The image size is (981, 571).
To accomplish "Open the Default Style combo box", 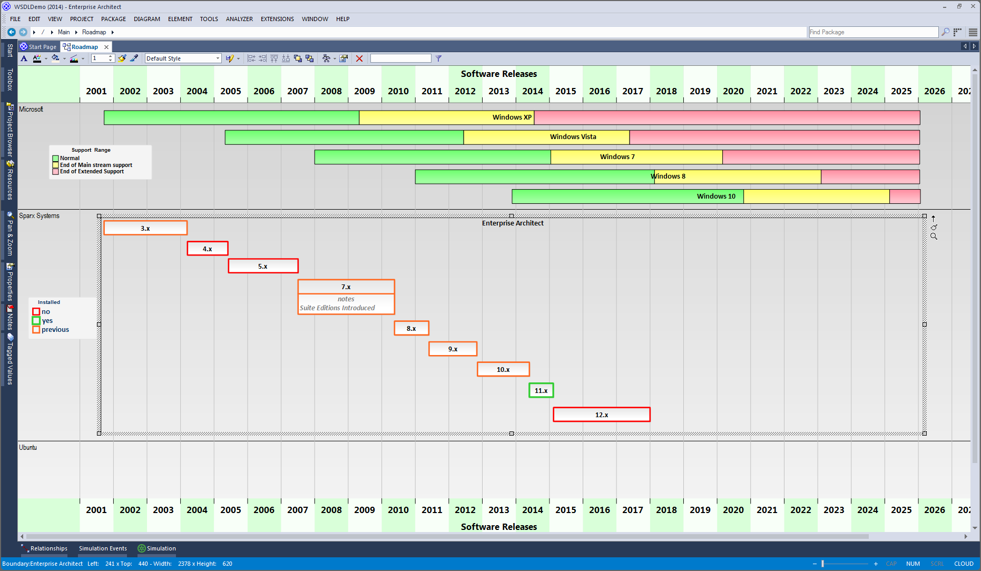I will tap(183, 58).
